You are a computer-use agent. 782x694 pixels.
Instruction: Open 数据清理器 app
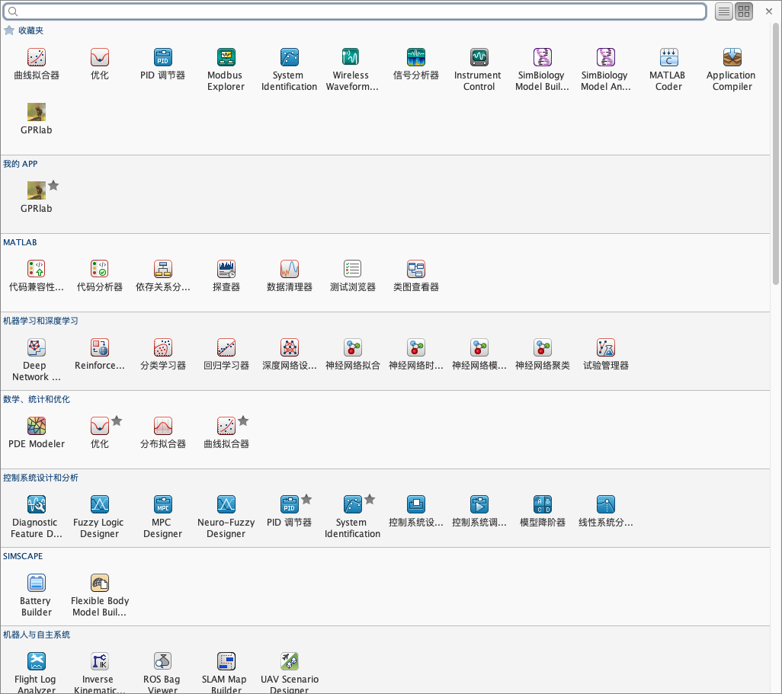coord(290,277)
